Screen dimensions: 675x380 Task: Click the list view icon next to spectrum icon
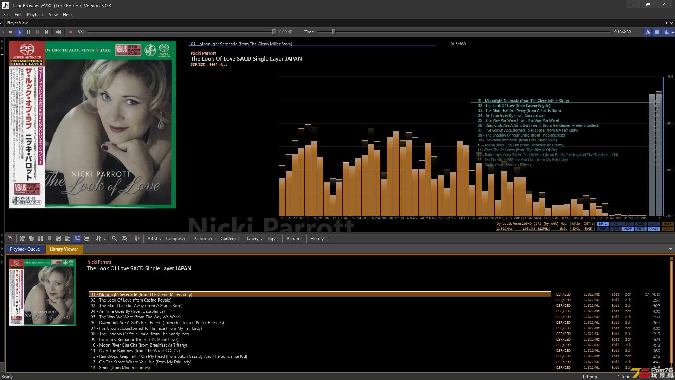click(657, 32)
